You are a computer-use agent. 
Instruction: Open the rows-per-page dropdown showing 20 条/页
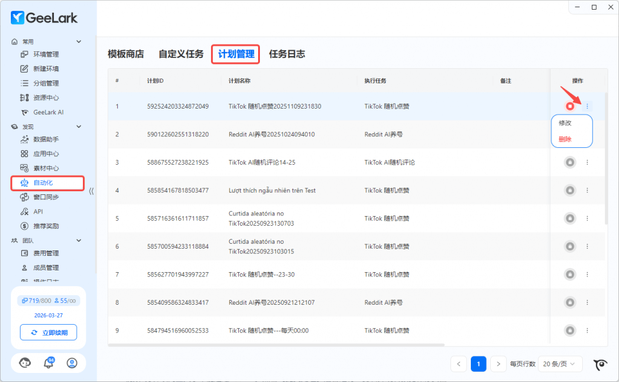pyautogui.click(x=560, y=364)
